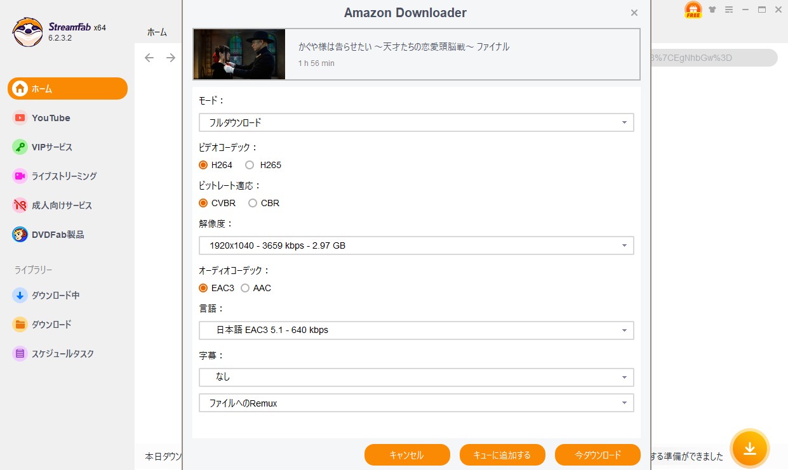Screen dimensions: 788x470
Task: Click the キャンセル button
Action: coord(407,455)
